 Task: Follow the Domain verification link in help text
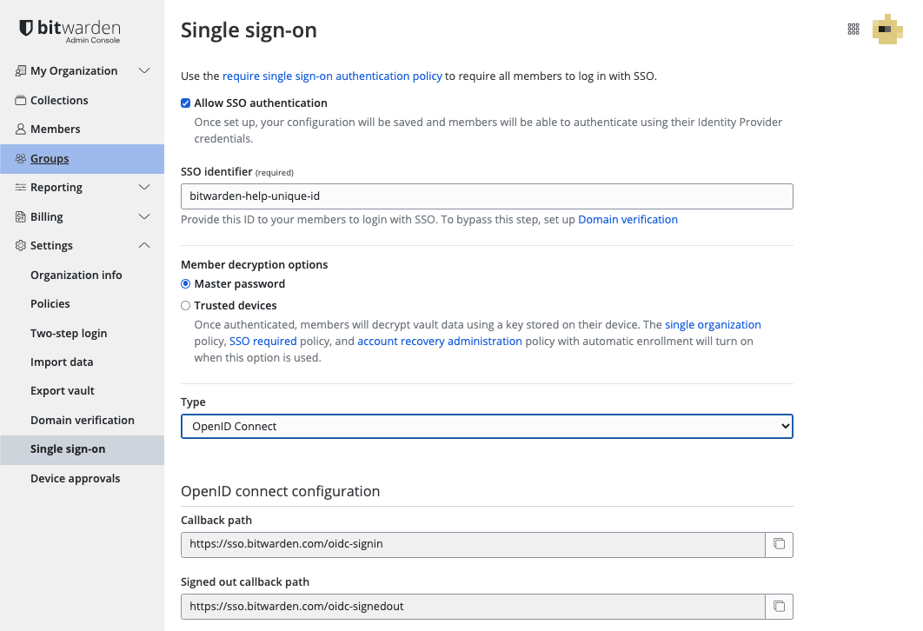pyautogui.click(x=628, y=220)
